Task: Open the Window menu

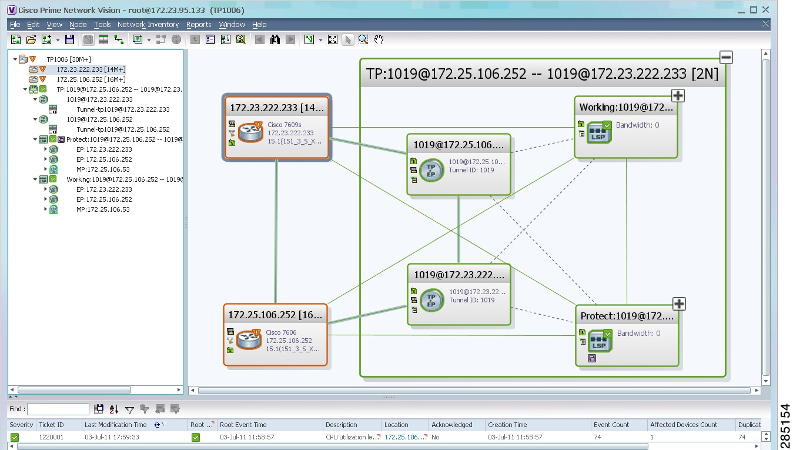Action: click(232, 25)
